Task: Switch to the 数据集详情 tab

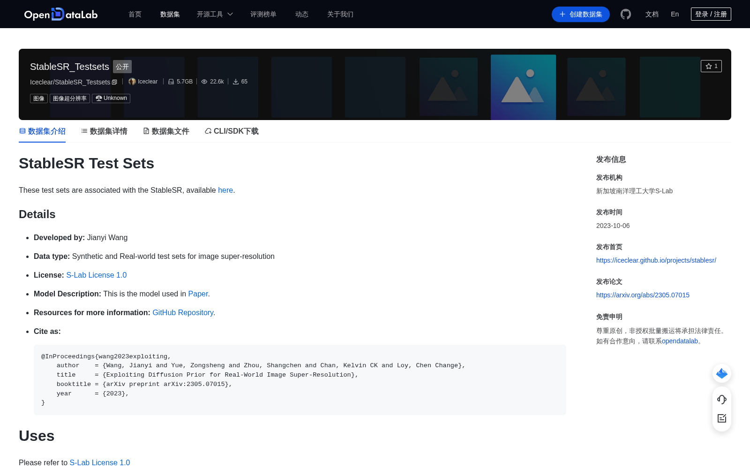Action: [x=104, y=131]
